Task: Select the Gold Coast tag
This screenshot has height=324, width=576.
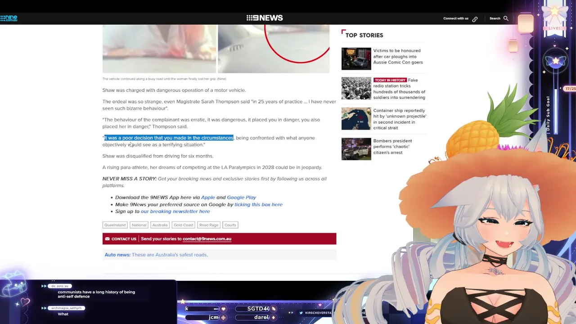Action: point(183,225)
